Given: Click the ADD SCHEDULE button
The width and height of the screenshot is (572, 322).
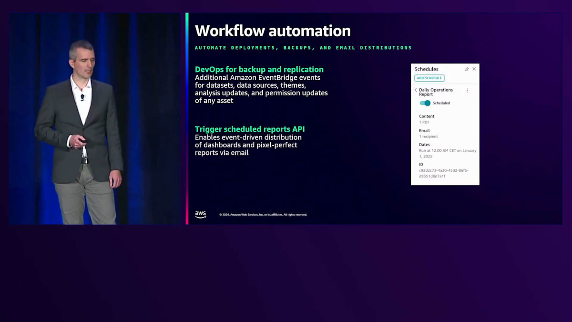Looking at the screenshot, I should pos(429,78).
